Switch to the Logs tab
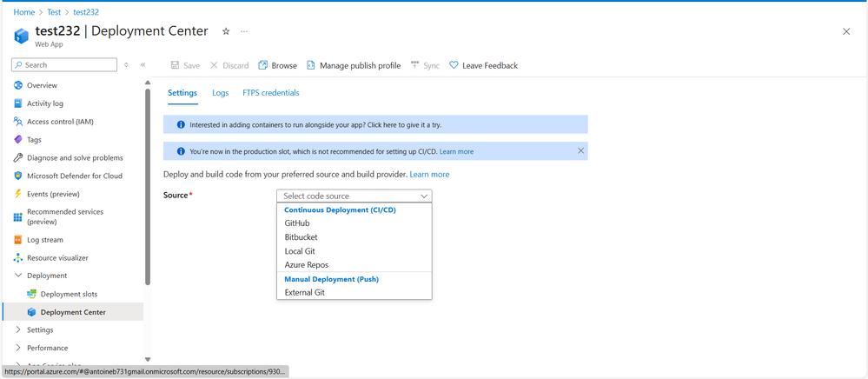This screenshot has width=868, height=379. click(220, 93)
